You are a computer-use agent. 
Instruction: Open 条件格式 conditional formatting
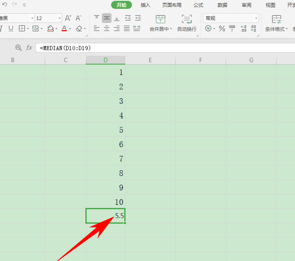coord(276,23)
